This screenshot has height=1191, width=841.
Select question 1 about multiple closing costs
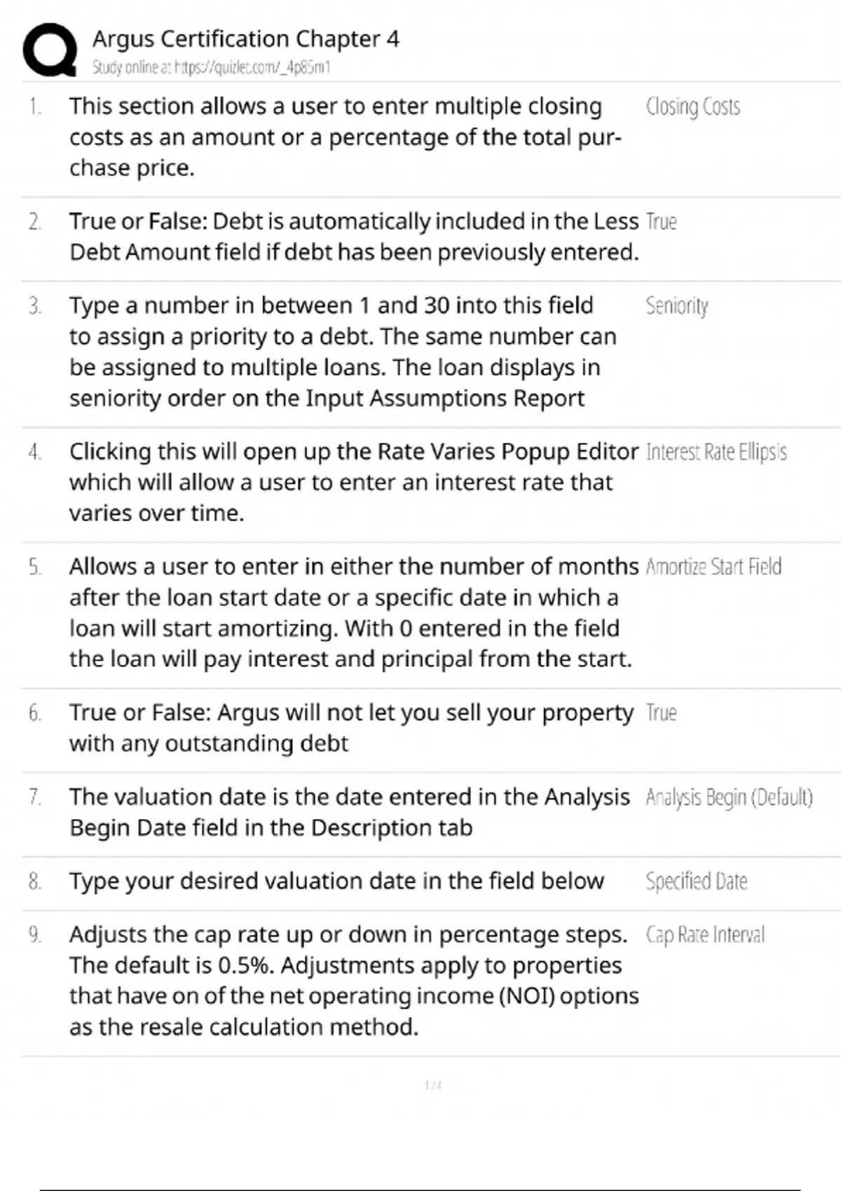click(x=343, y=137)
